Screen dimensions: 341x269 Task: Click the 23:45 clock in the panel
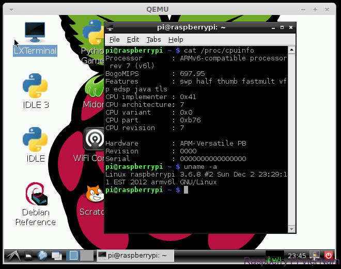[x=297, y=255]
